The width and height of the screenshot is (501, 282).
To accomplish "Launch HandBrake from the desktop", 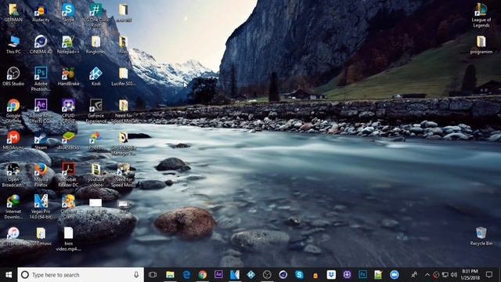I will (68, 77).
